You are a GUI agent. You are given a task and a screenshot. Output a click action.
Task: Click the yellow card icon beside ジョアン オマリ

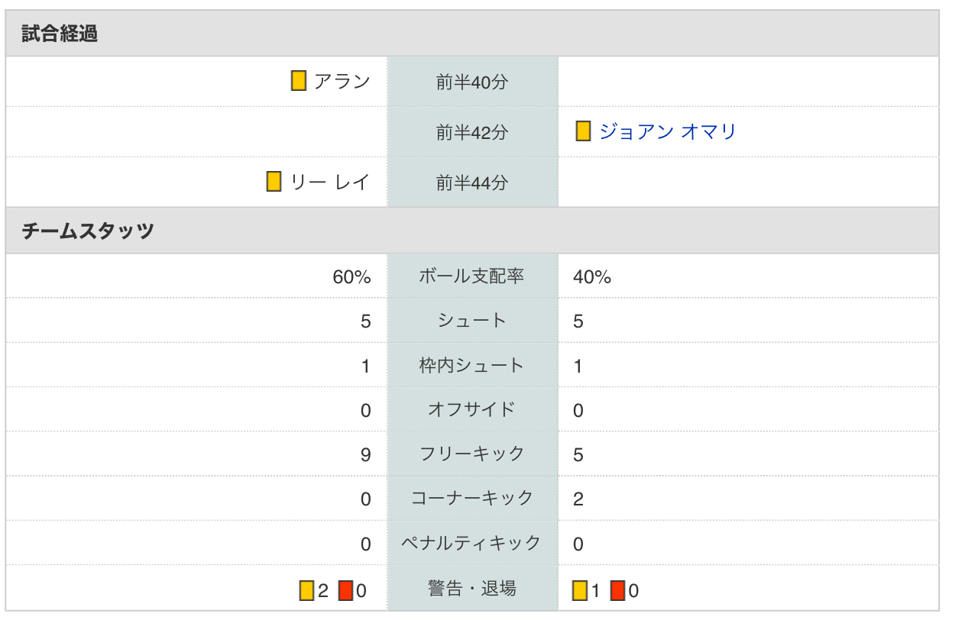click(x=584, y=131)
